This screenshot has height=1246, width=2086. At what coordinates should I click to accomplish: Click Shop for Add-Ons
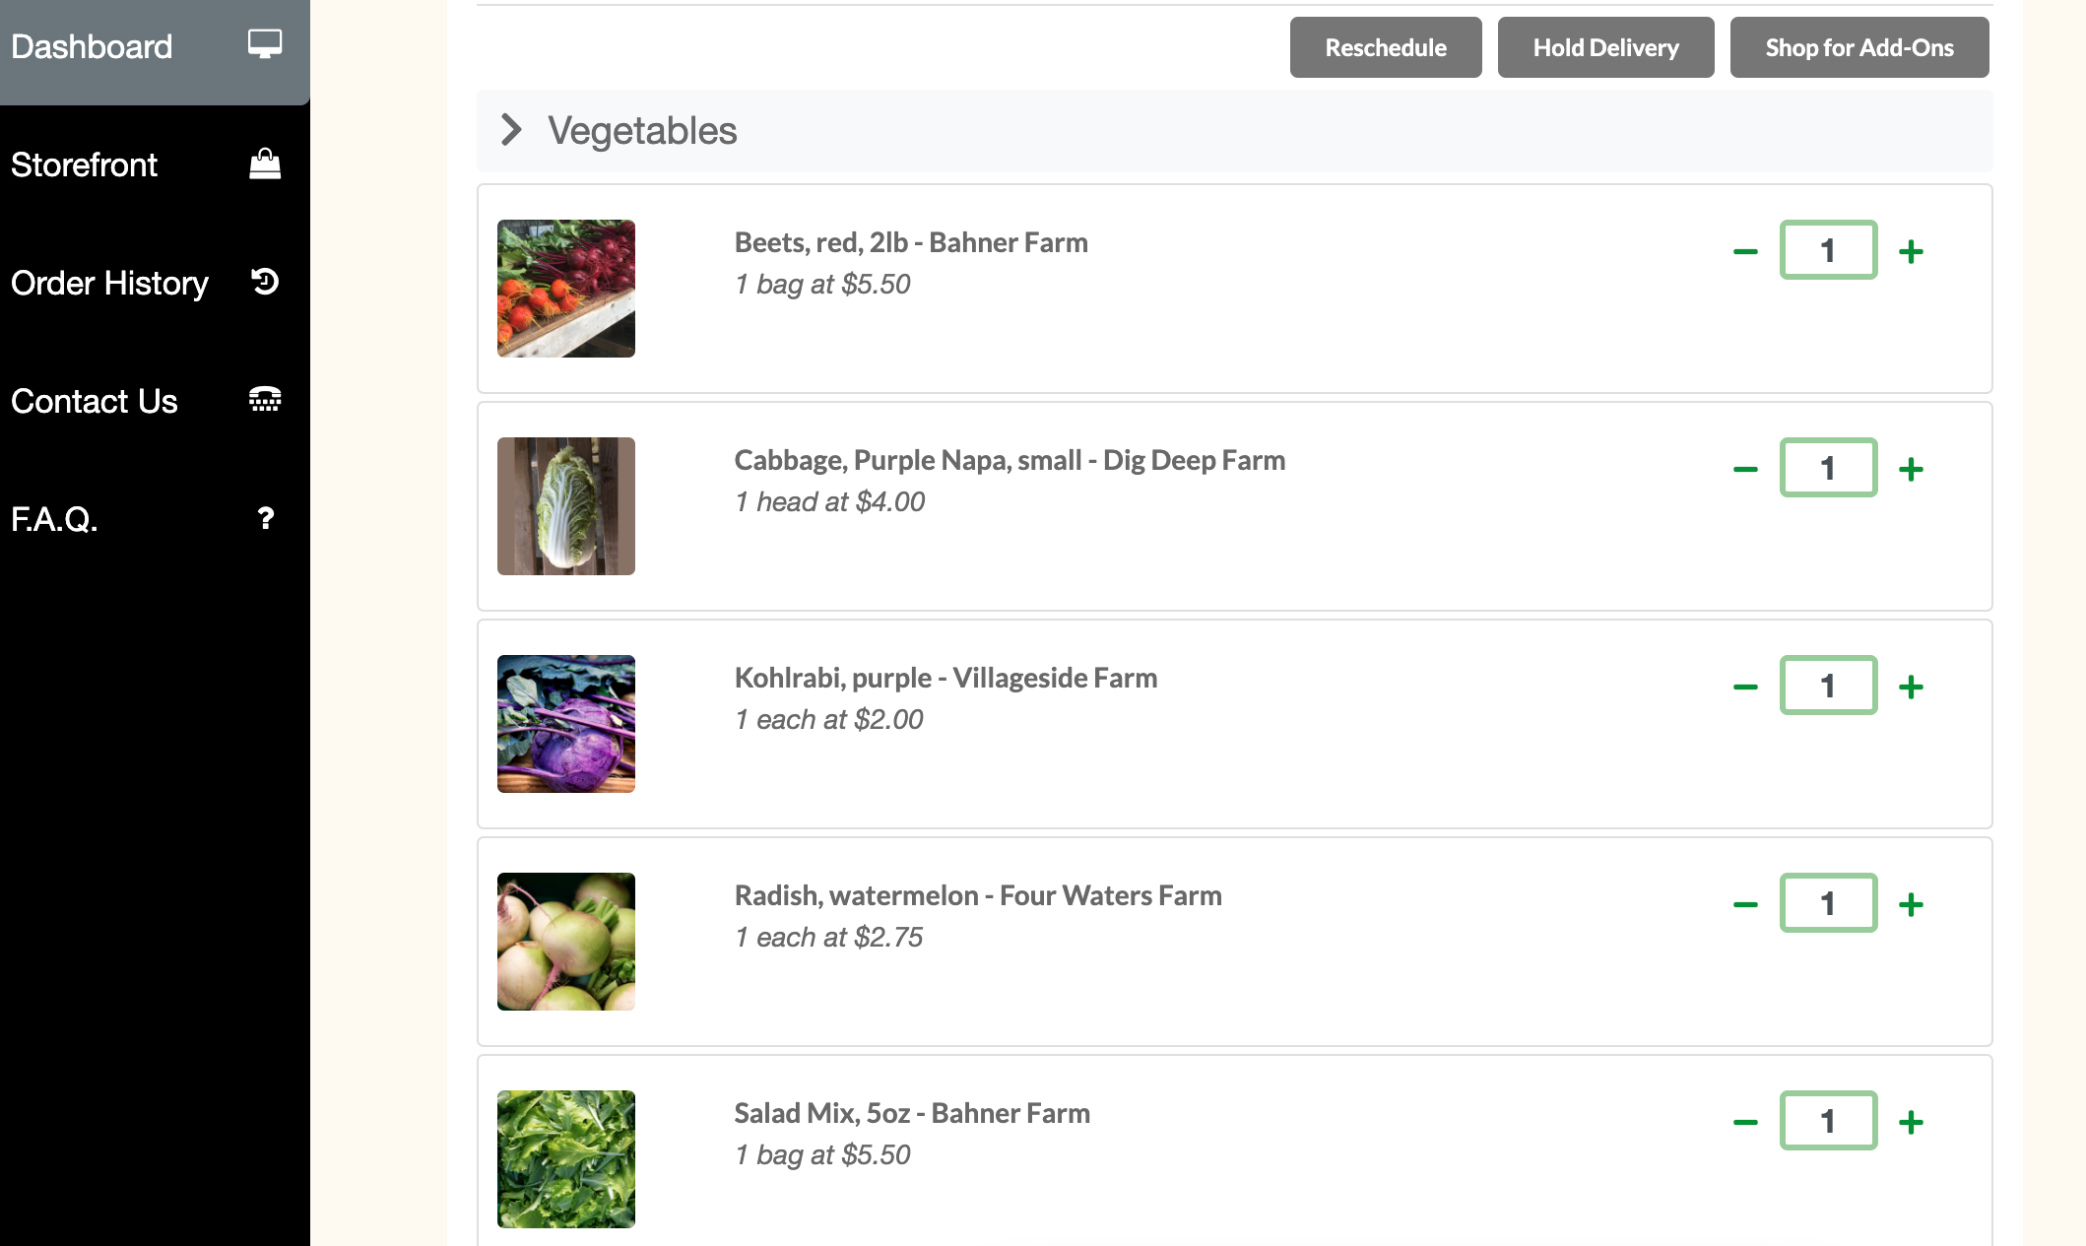click(1858, 46)
